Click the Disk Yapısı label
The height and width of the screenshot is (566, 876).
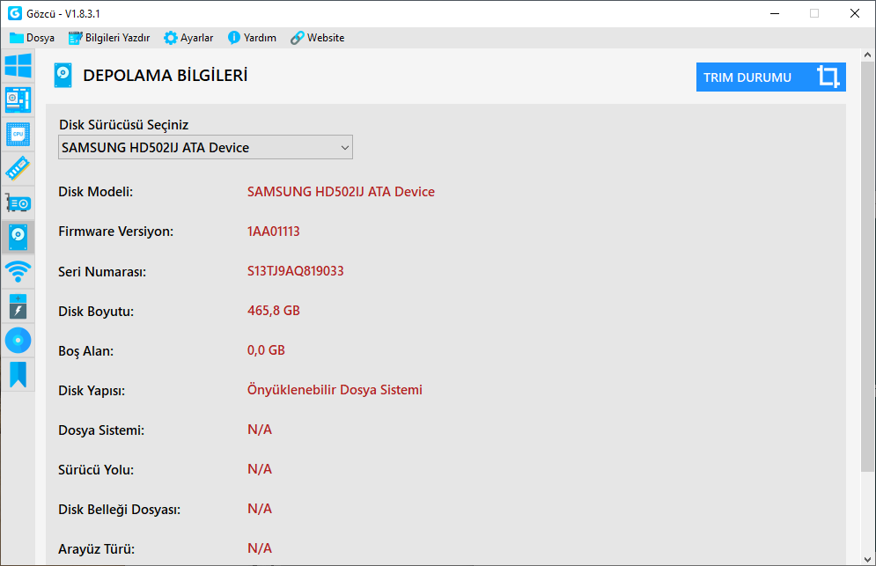click(92, 391)
